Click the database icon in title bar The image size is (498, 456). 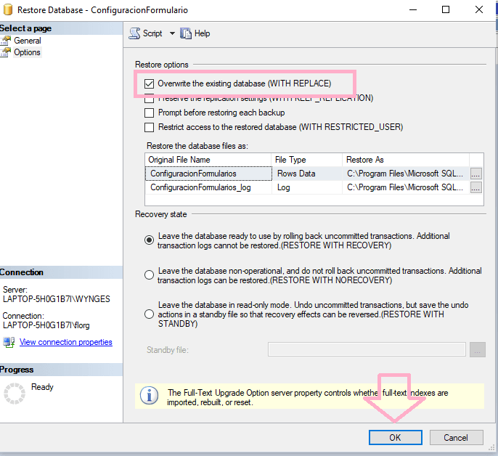tap(8, 10)
